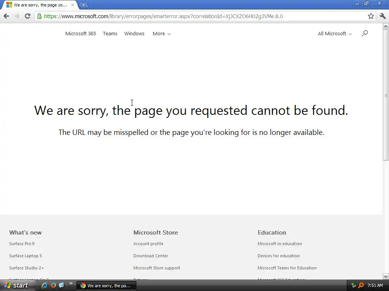Bookmark this page with the star icon

[371, 16]
